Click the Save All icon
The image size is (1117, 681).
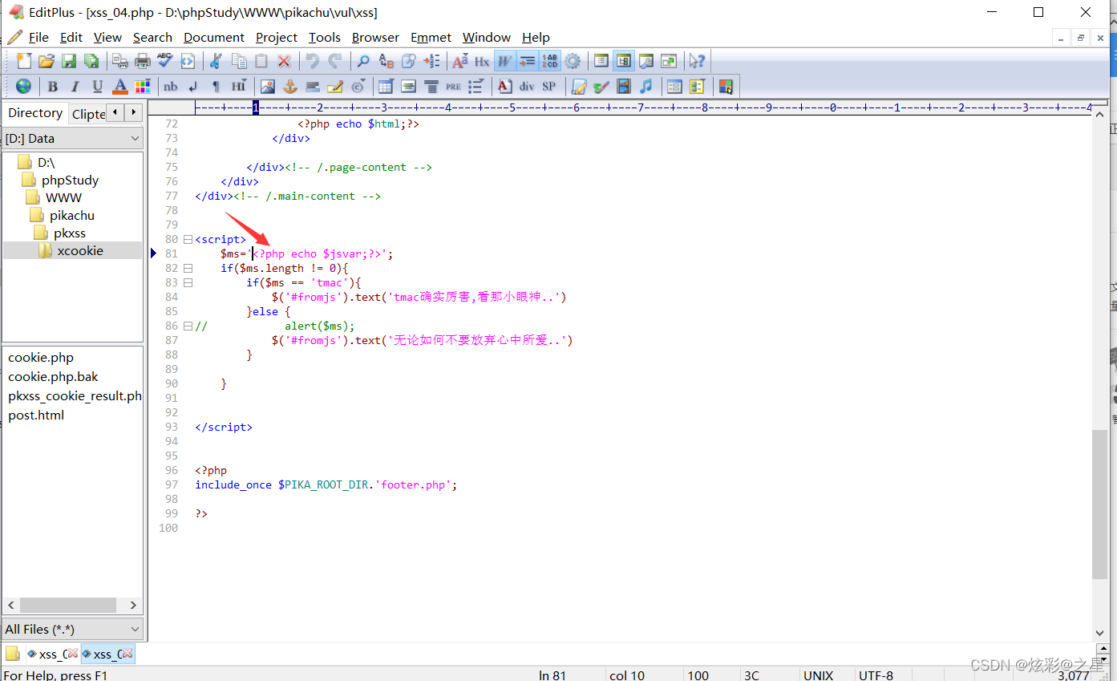click(x=91, y=61)
